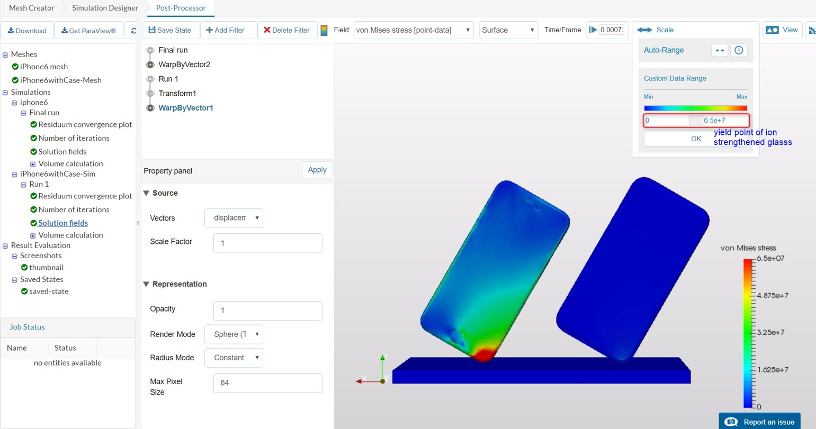Image resolution: width=816 pixels, height=429 pixels.
Task: Click the camera icon in Report an issue
Action: (731, 422)
